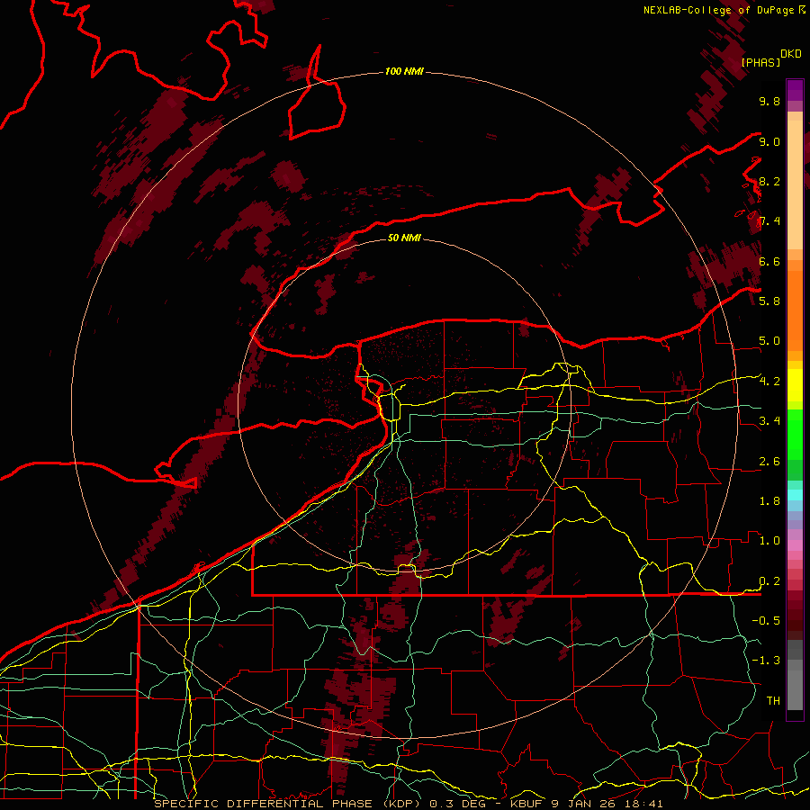
Task: Click the 9.0 scale value
Action: click(x=769, y=141)
